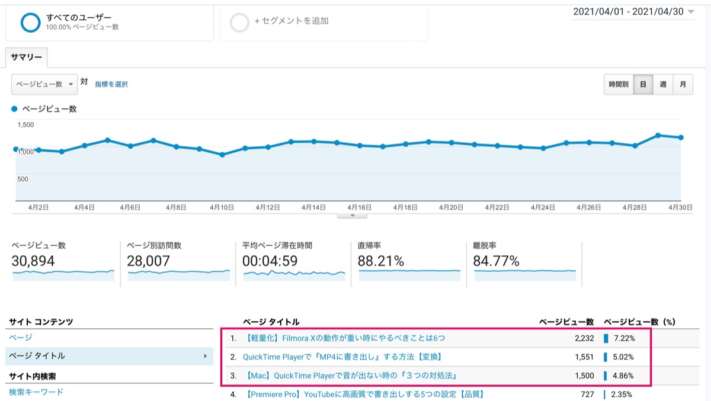The height and width of the screenshot is (401, 711).
Task: Switch graph to 週 view
Action: coord(662,84)
